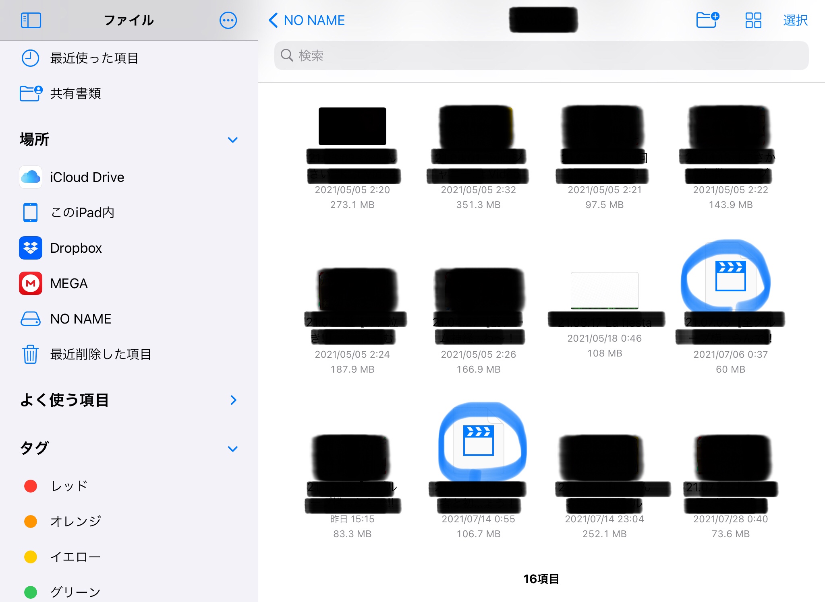Go back via NO NAME link

[x=307, y=20]
